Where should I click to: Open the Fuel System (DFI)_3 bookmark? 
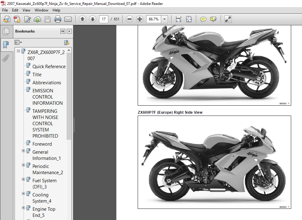tap(45, 184)
